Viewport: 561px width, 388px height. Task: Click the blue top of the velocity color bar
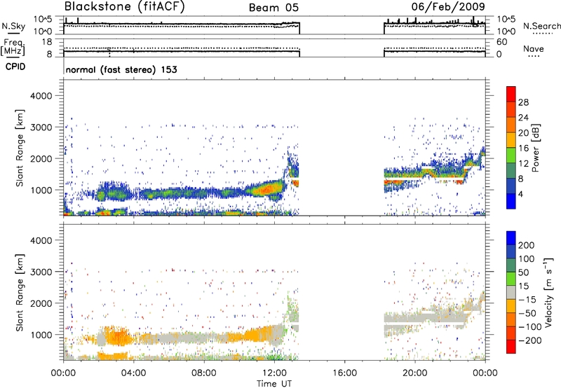coord(511,237)
